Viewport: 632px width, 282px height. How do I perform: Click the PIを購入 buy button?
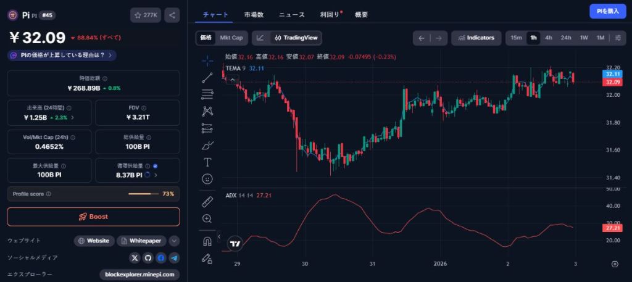point(608,11)
